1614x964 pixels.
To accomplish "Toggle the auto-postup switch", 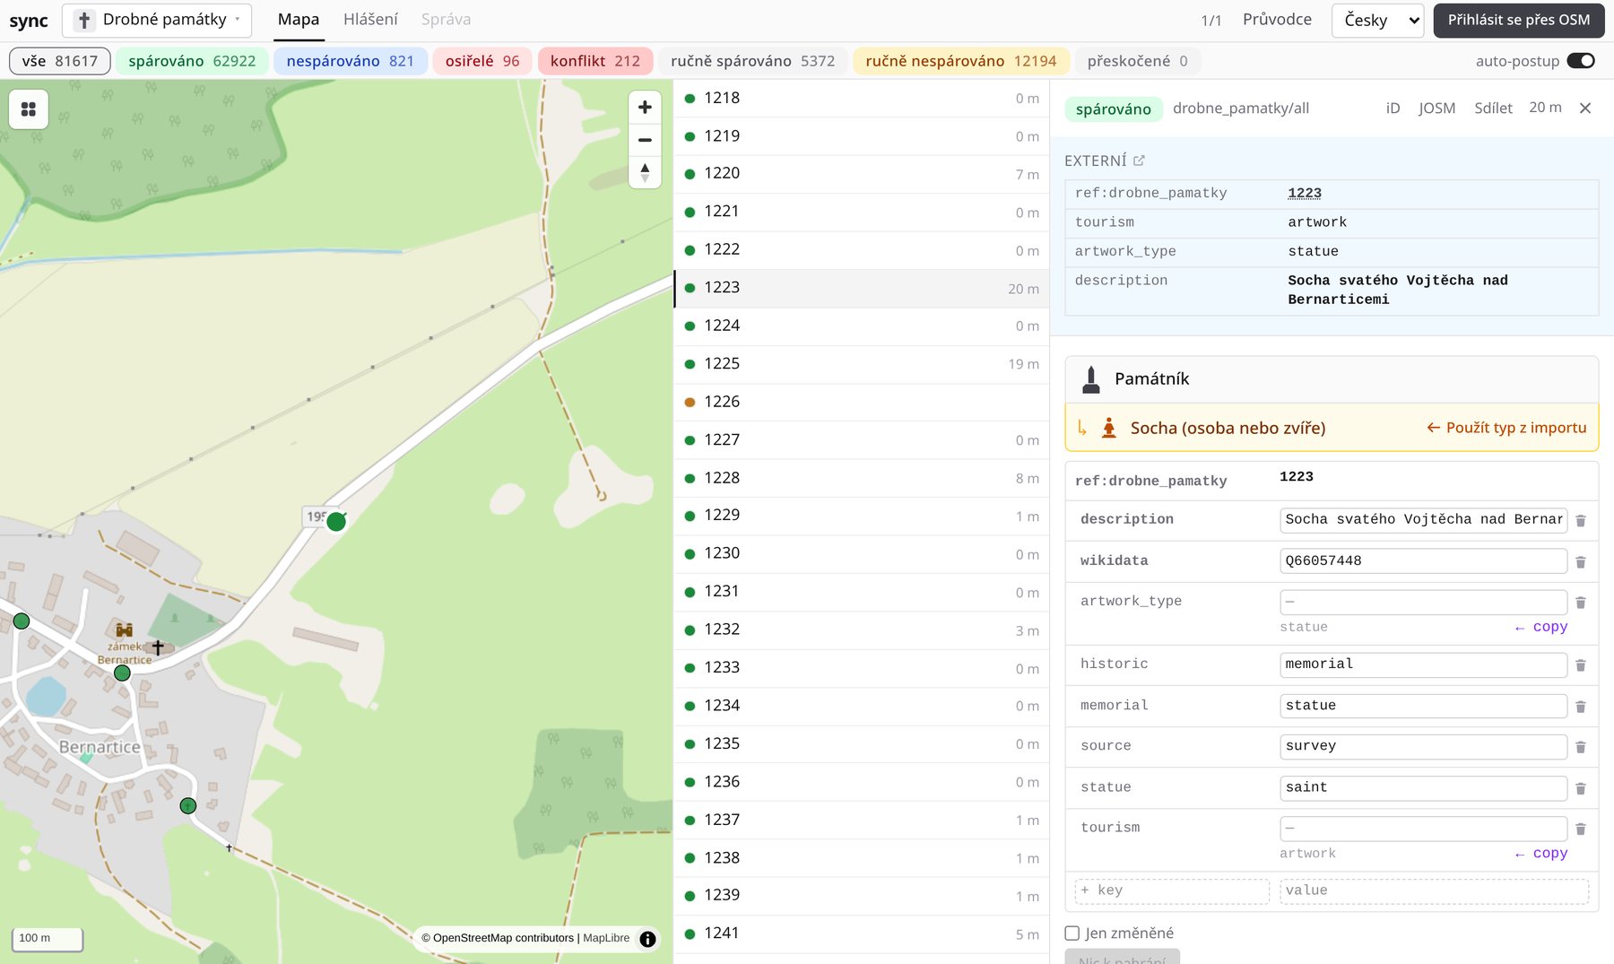I will 1581,61.
